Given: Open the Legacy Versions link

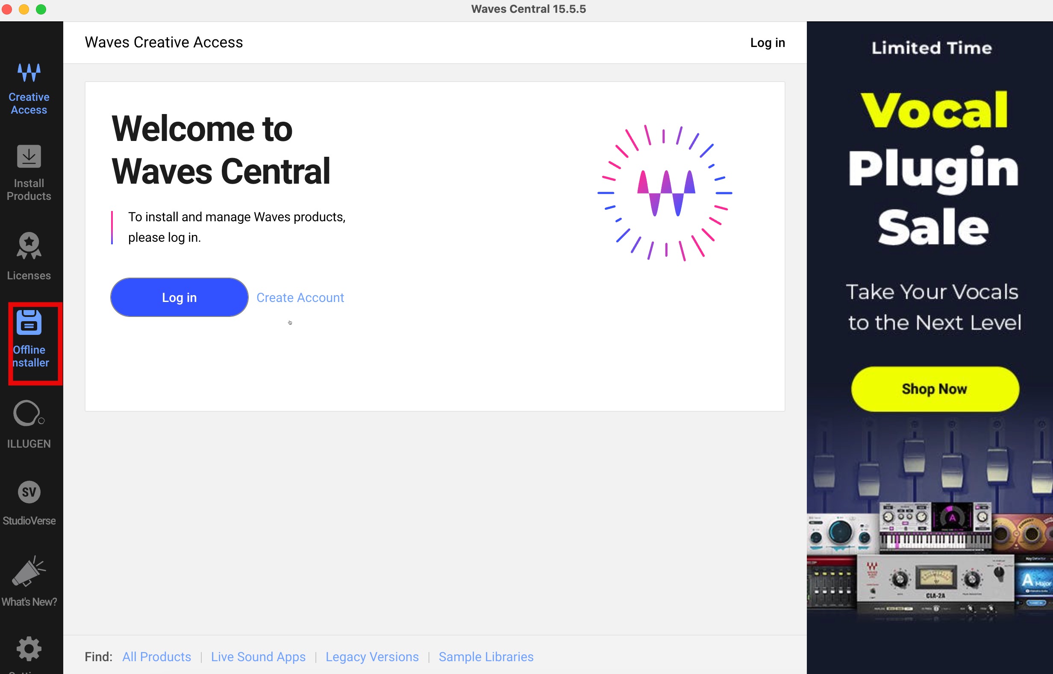Looking at the screenshot, I should (372, 656).
